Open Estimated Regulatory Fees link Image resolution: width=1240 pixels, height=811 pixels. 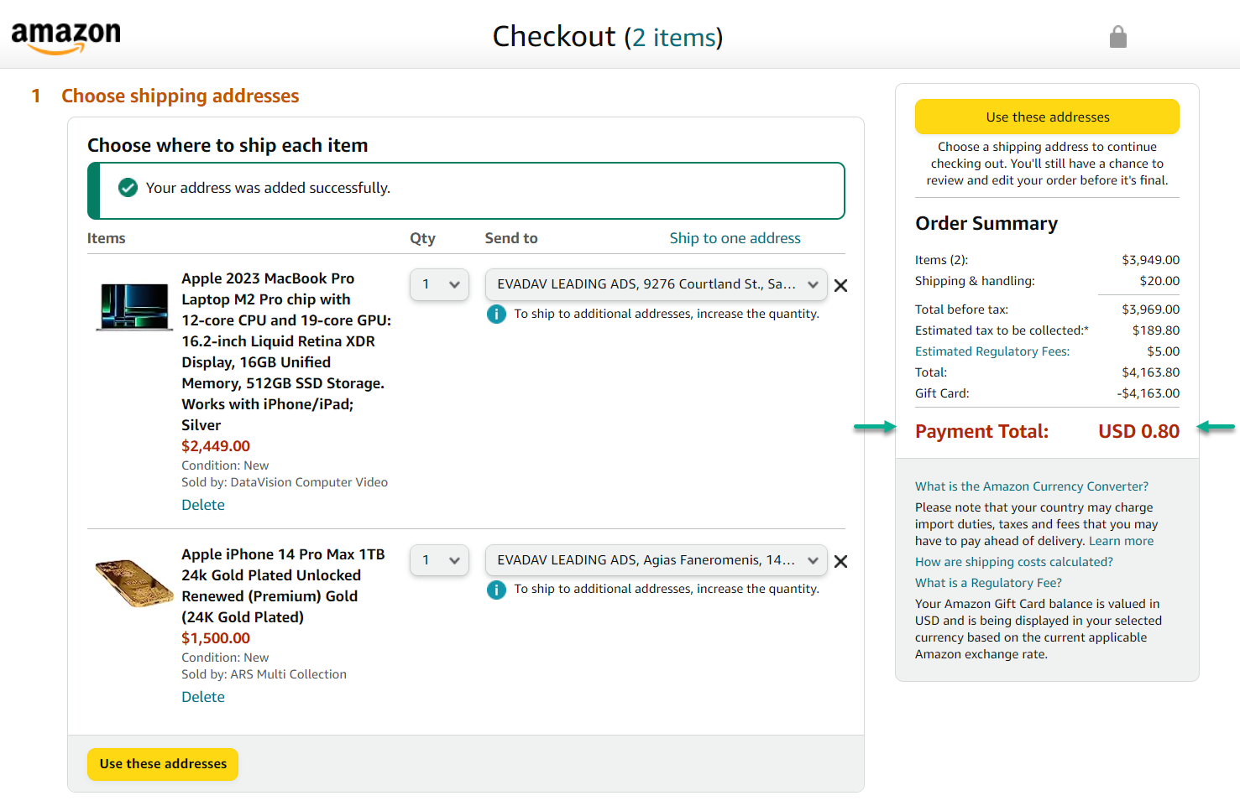click(992, 351)
